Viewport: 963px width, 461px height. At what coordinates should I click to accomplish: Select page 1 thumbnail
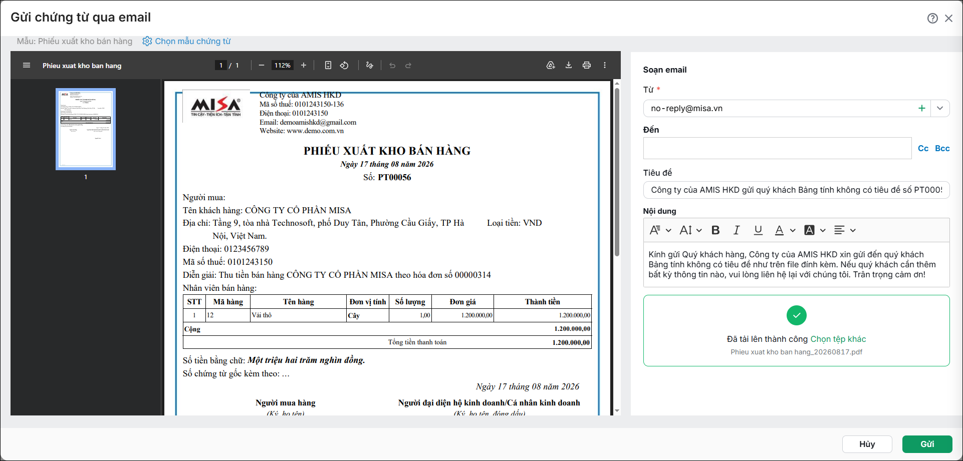click(x=86, y=129)
